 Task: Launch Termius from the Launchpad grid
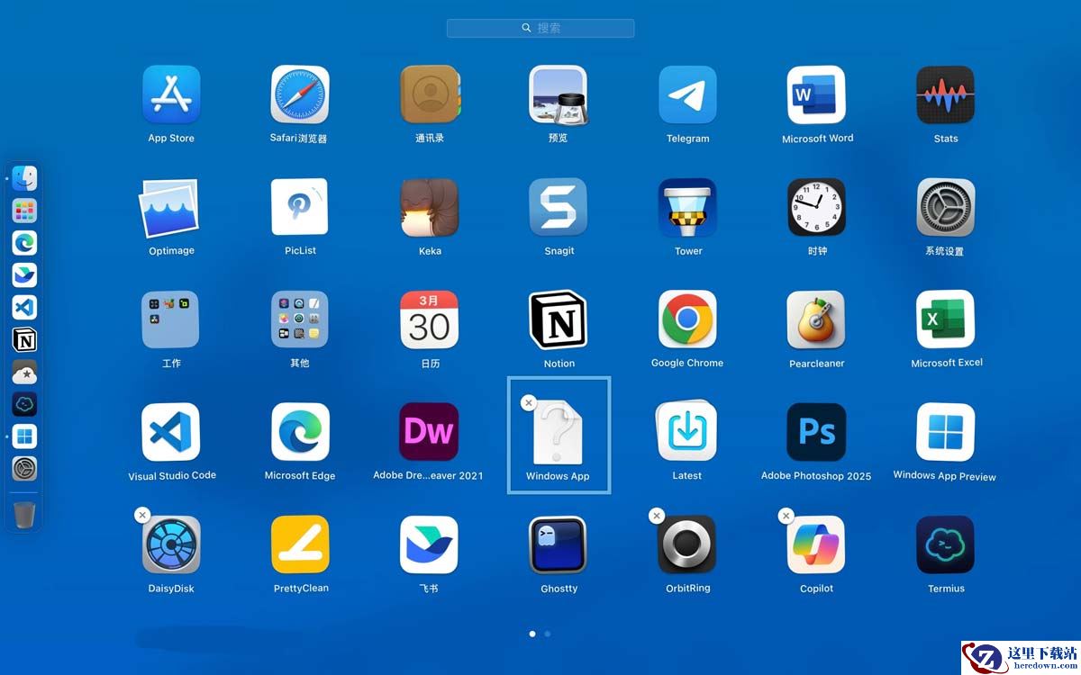pos(946,544)
